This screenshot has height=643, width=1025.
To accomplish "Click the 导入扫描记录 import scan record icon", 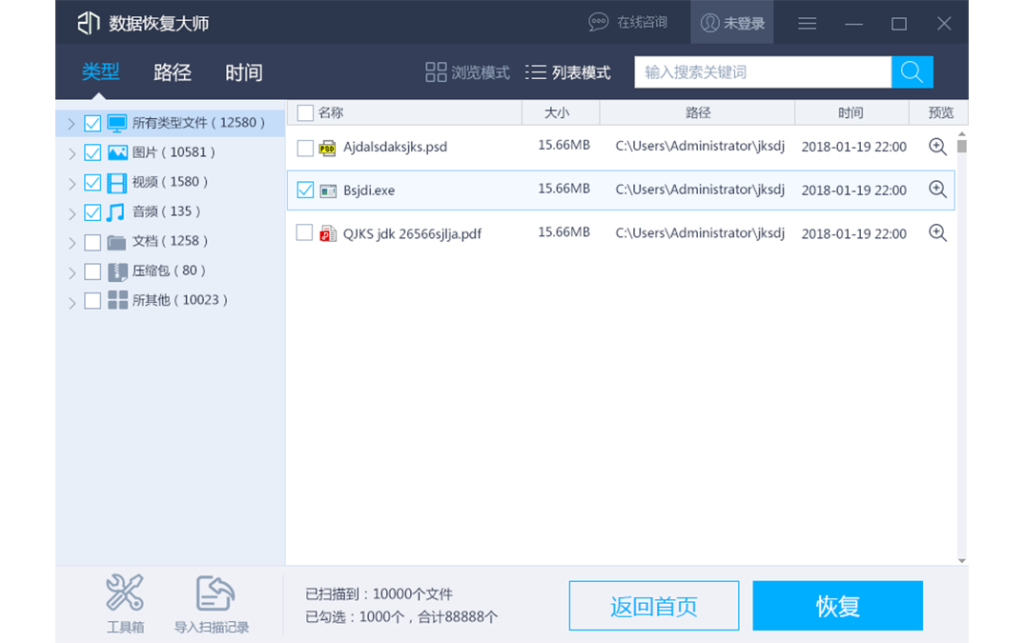I will 214,603.
